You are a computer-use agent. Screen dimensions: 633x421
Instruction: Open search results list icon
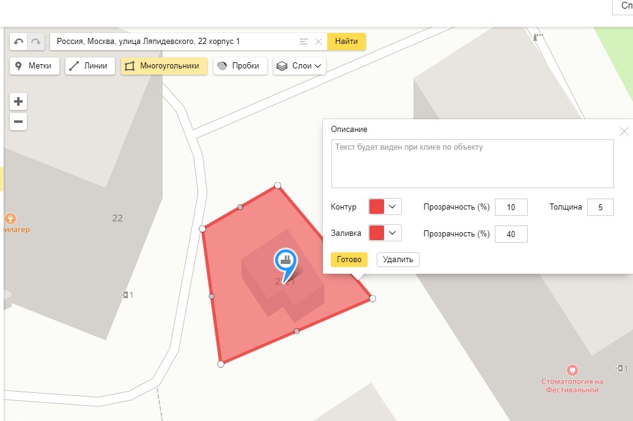pyautogui.click(x=303, y=42)
